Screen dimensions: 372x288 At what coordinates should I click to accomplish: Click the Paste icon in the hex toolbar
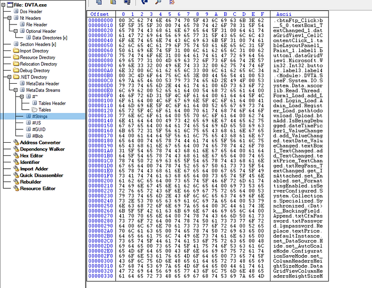pyautogui.click(x=113, y=2)
